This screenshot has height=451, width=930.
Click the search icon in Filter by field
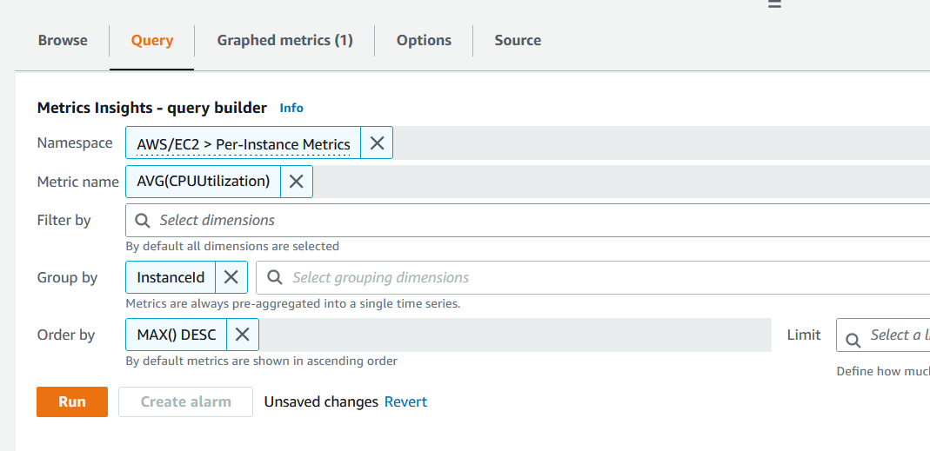143,221
